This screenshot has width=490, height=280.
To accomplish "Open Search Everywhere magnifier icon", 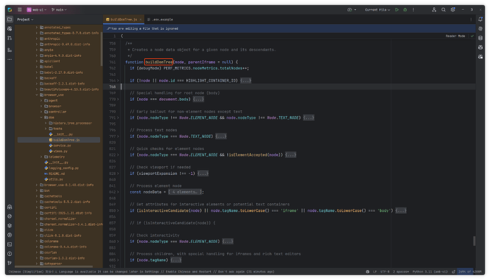I will tap(443, 10).
